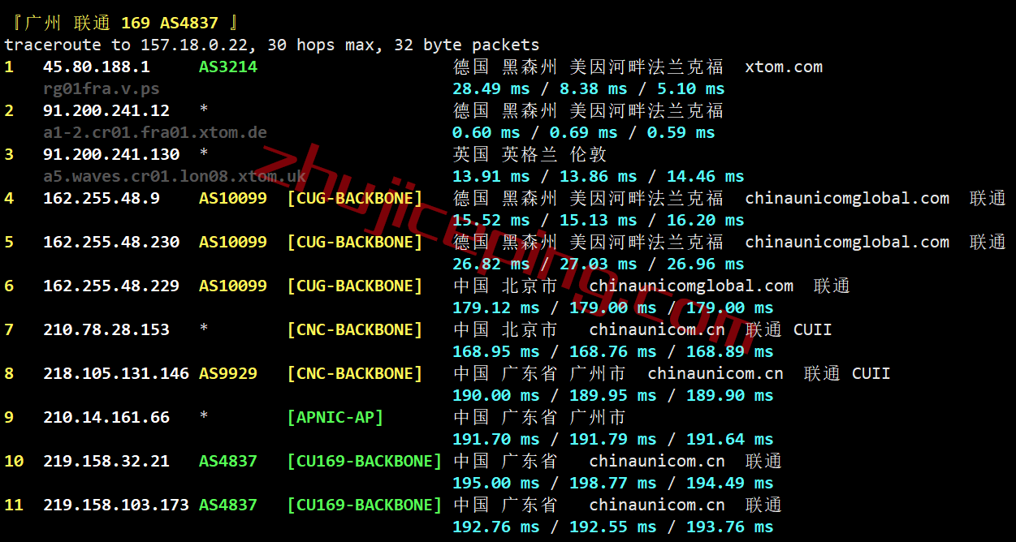Click [CUG-BACKBONE] on hop 4 row
1016x542 pixels.
[x=355, y=198]
